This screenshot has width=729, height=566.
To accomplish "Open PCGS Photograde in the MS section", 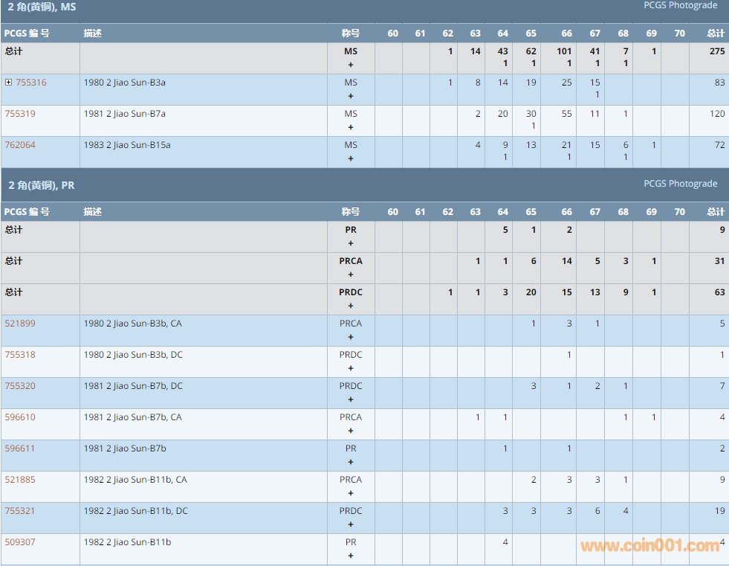I will tap(680, 6).
